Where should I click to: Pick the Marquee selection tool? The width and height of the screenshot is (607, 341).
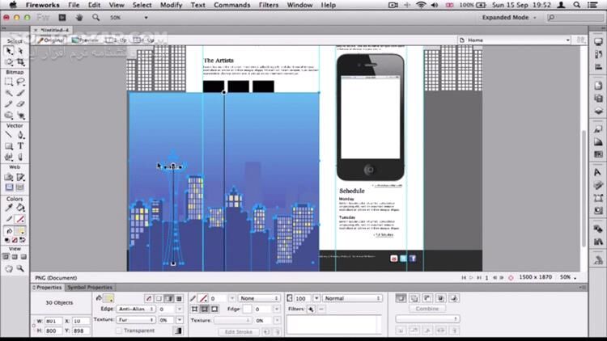(x=8, y=82)
